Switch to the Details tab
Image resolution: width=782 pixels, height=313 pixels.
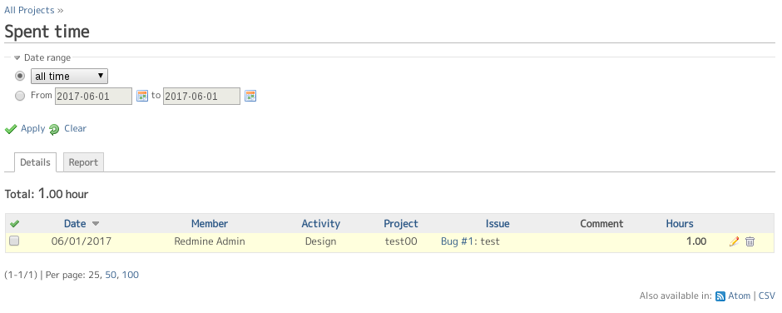36,162
